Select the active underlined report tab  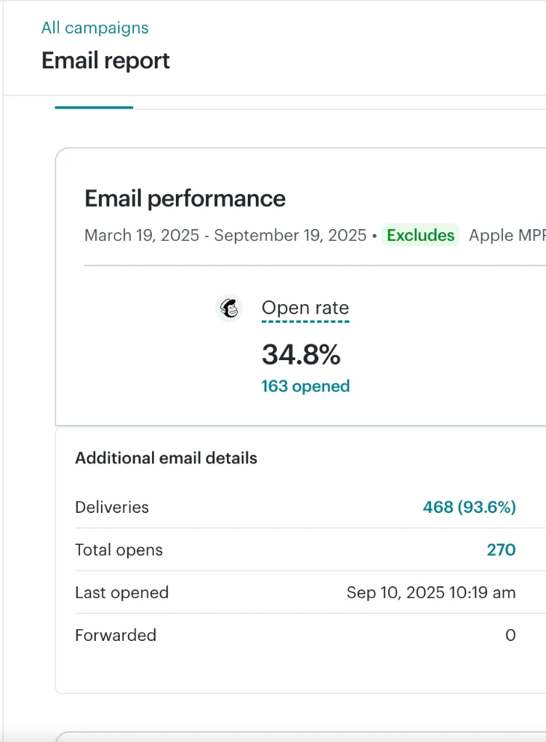[94, 107]
